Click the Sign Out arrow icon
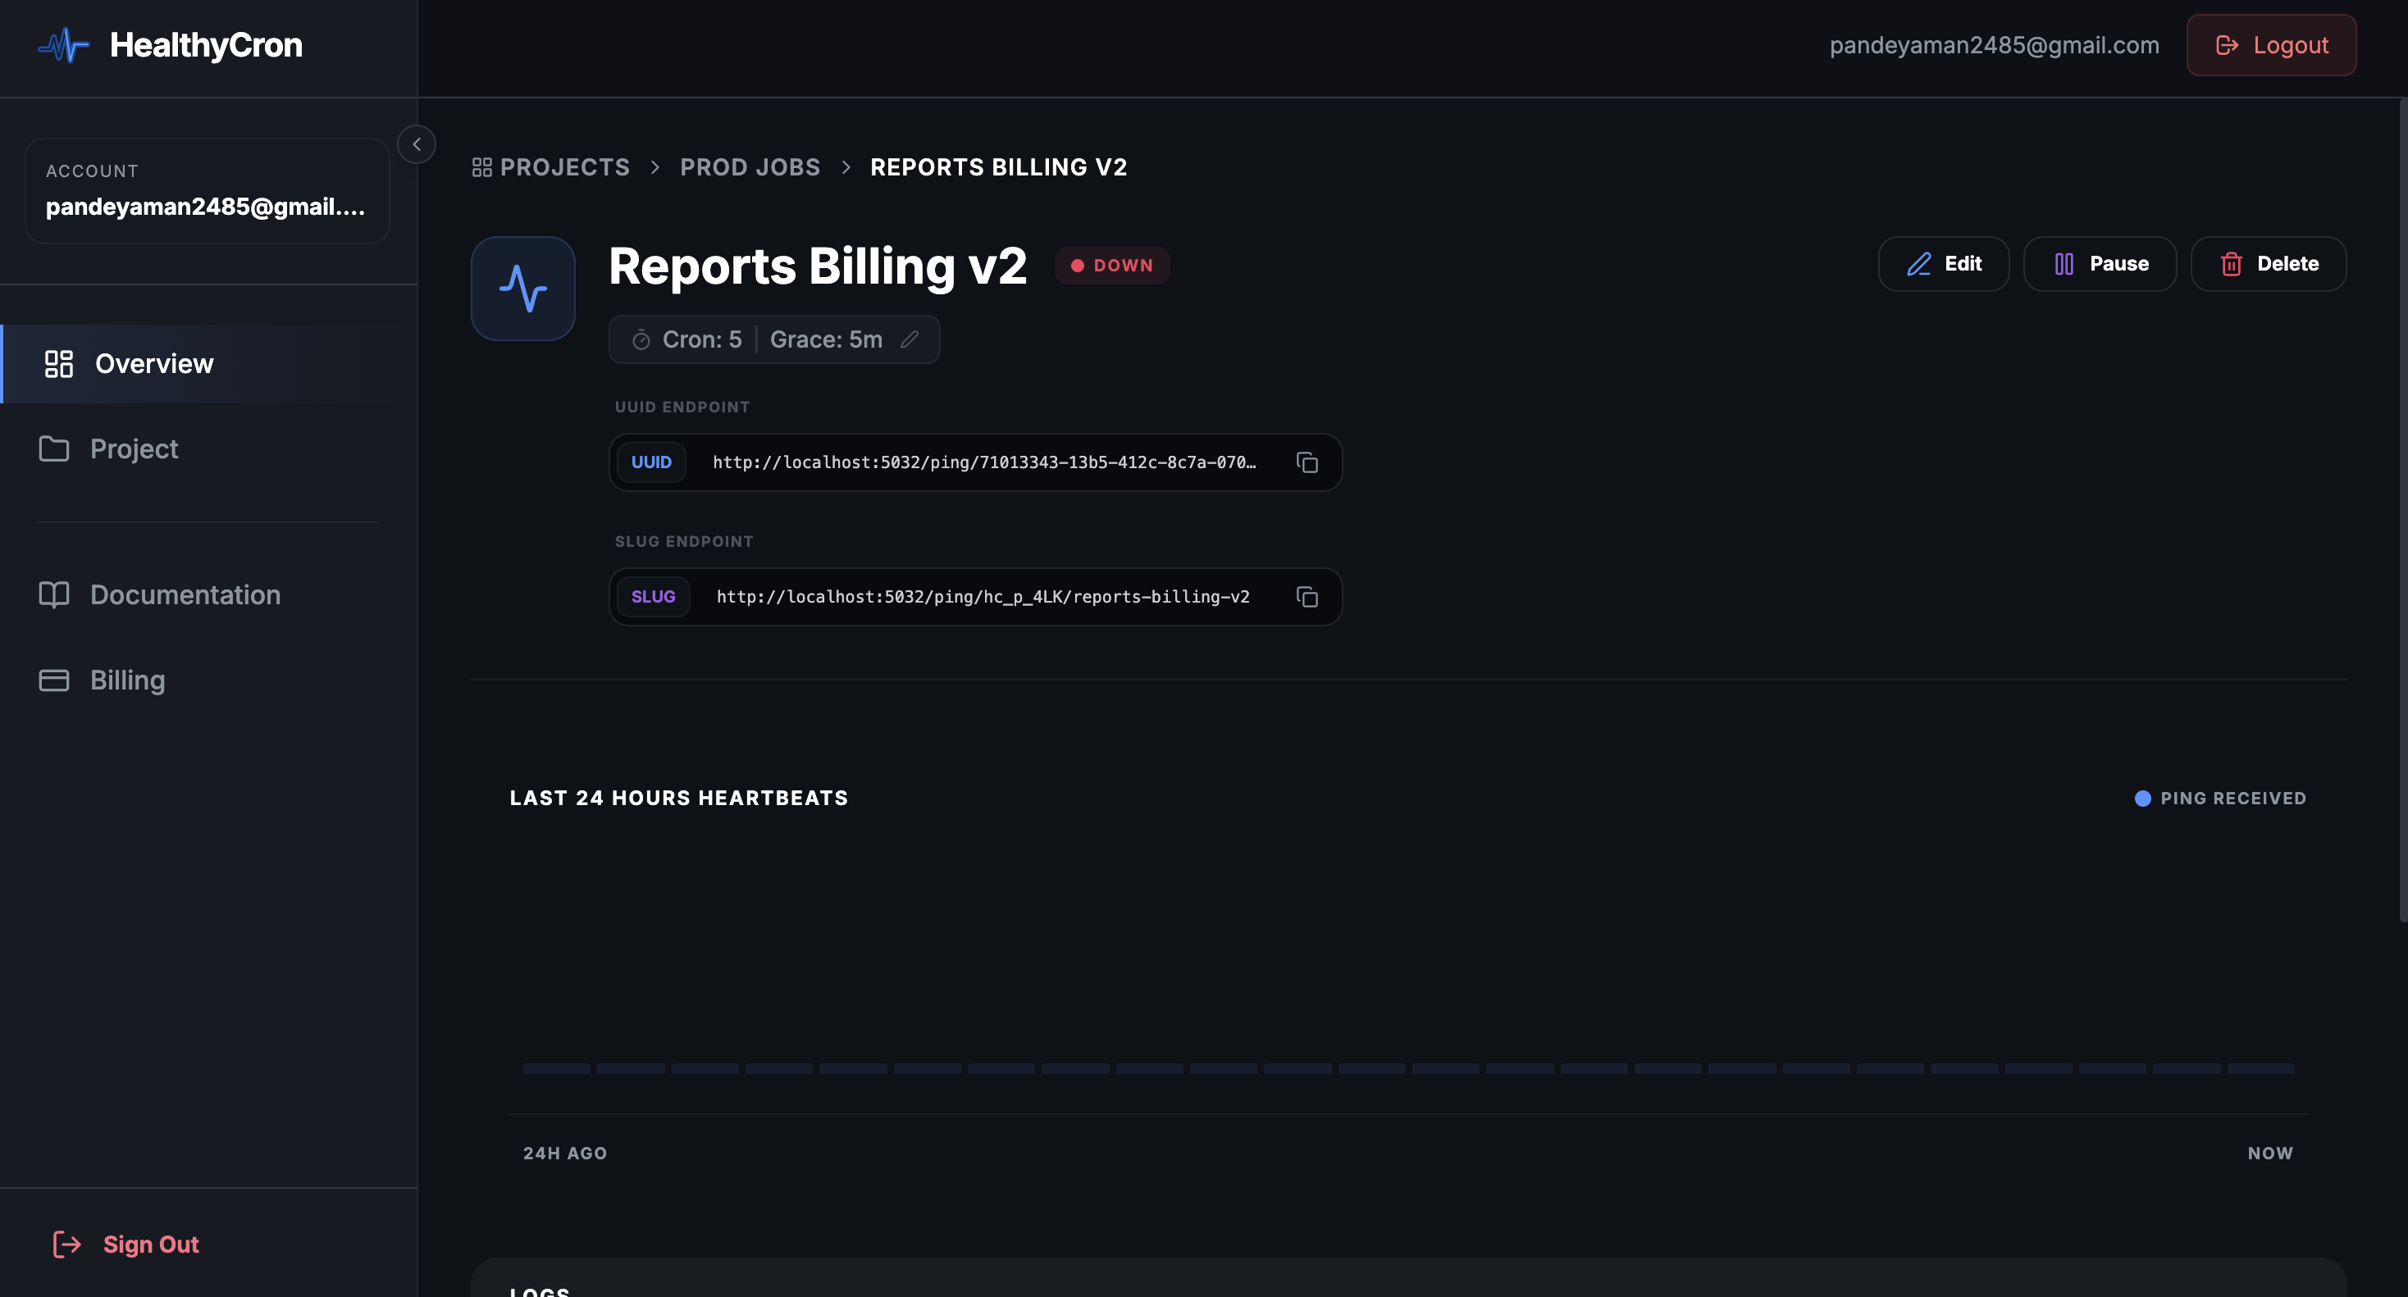Image resolution: width=2408 pixels, height=1297 pixels. coord(66,1244)
